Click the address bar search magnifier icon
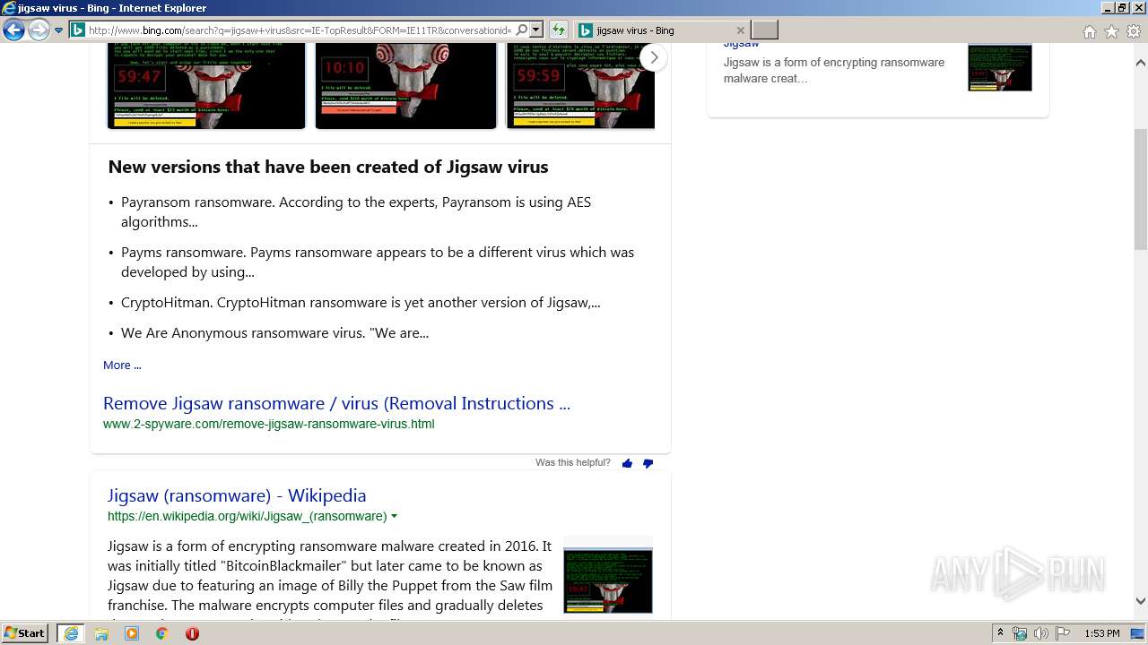Image resolution: width=1148 pixels, height=645 pixels. [522, 30]
